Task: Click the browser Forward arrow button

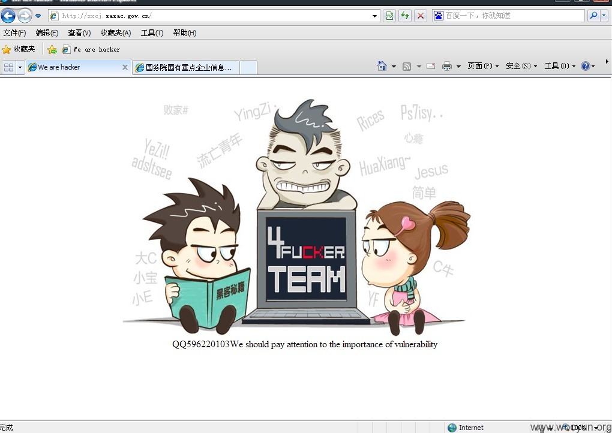Action: pos(25,16)
